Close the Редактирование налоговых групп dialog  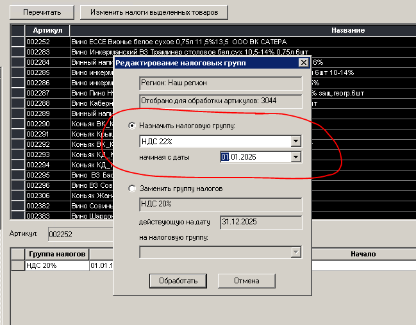(x=303, y=63)
